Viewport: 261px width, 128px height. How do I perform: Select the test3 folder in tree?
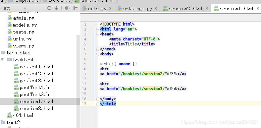coord(13,122)
